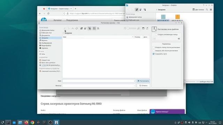Launch Firefox from the taskbar
This screenshot has height=125, width=223.
pos(26,123)
